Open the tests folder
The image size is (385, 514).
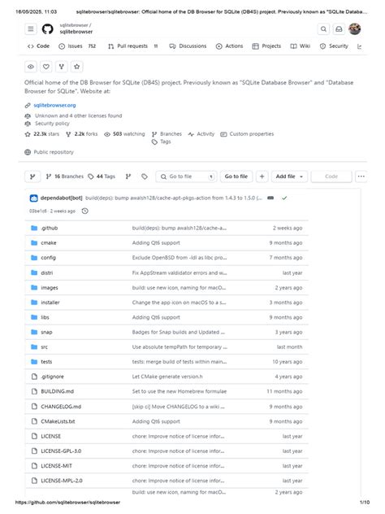(x=46, y=362)
